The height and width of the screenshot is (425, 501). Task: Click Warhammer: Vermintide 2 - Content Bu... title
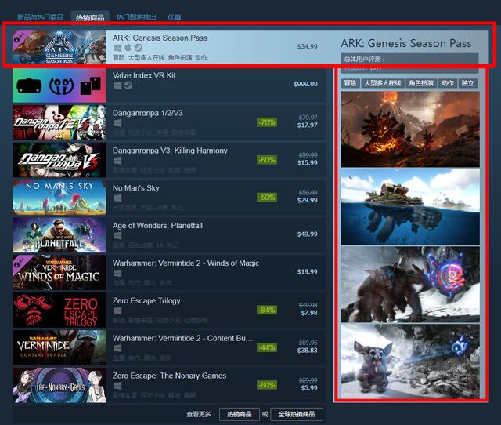pyautogui.click(x=182, y=338)
